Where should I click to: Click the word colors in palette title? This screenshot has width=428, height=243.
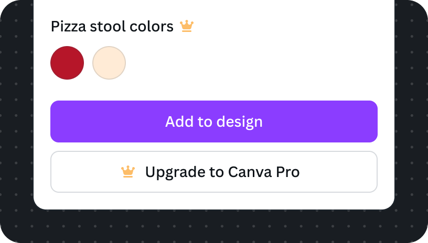152,26
